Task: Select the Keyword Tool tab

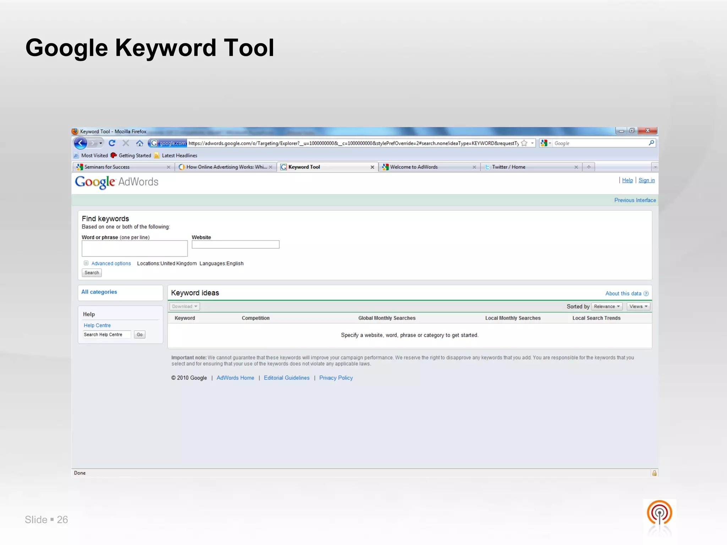Action: pyautogui.click(x=325, y=167)
